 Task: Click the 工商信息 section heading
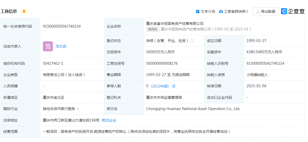(x=9, y=11)
